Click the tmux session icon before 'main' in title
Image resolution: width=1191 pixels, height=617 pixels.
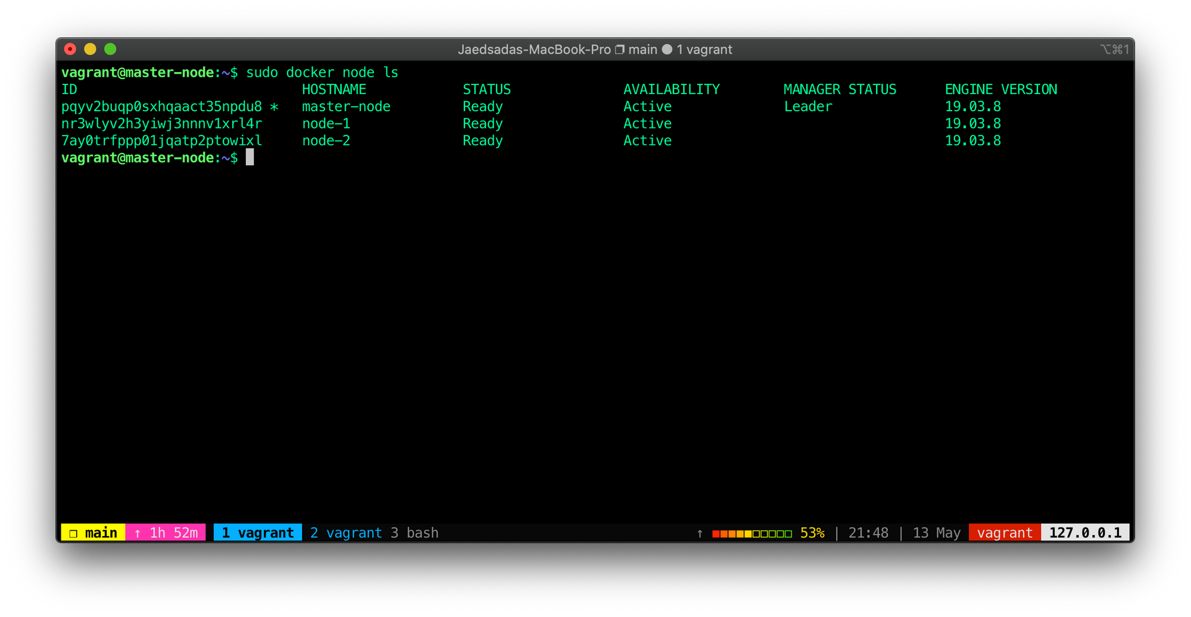click(x=620, y=50)
